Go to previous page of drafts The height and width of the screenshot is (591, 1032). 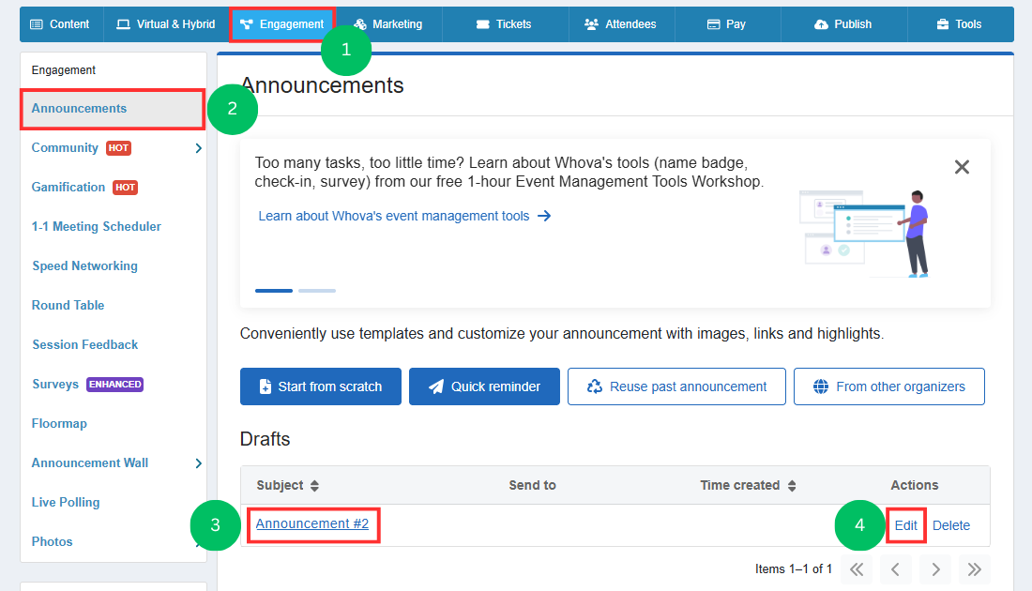pyautogui.click(x=896, y=569)
